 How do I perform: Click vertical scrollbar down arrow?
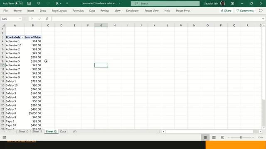[x=264, y=128]
